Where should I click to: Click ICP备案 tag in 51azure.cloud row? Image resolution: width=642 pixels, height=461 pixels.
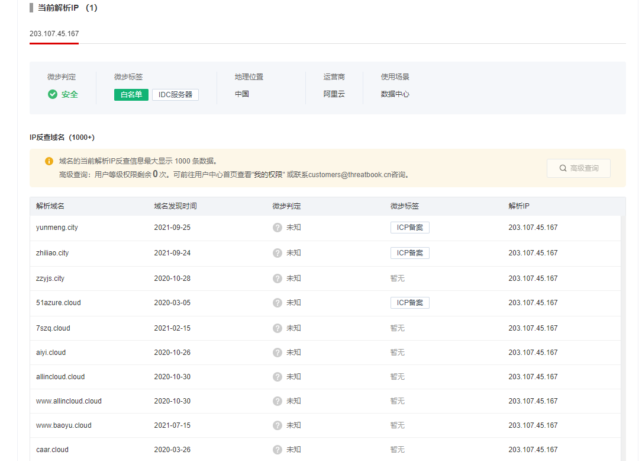(409, 303)
